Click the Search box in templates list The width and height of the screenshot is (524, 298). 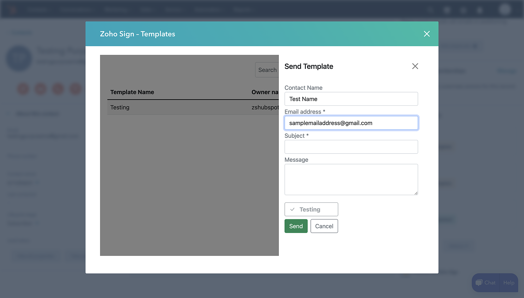pos(267,70)
